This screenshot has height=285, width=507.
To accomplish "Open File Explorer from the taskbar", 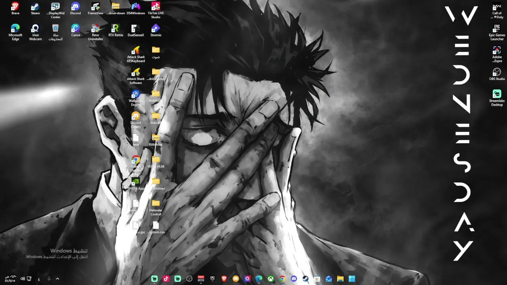I will click(x=340, y=279).
